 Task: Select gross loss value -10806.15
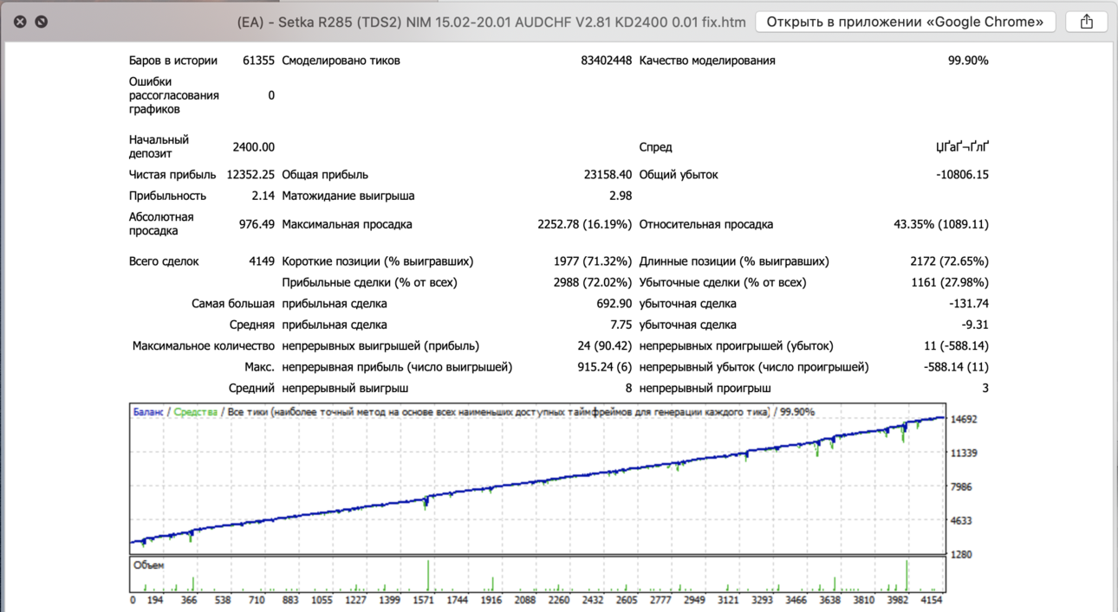click(x=962, y=175)
